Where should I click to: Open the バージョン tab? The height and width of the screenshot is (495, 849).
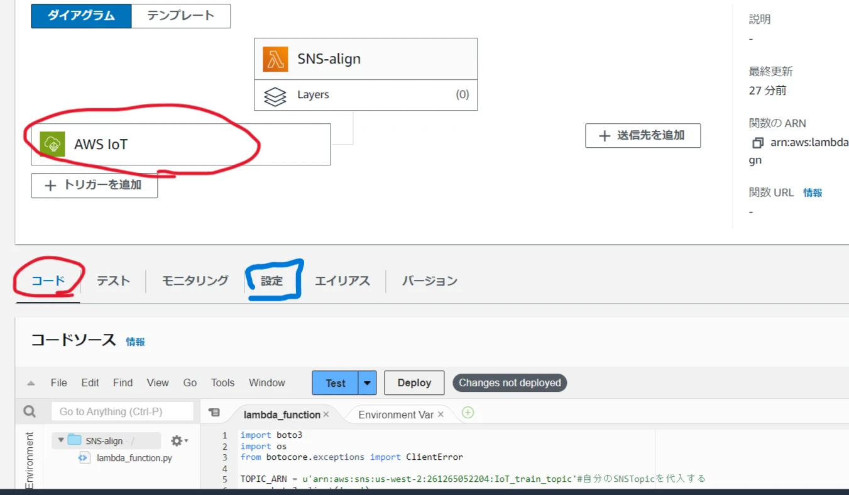point(430,281)
